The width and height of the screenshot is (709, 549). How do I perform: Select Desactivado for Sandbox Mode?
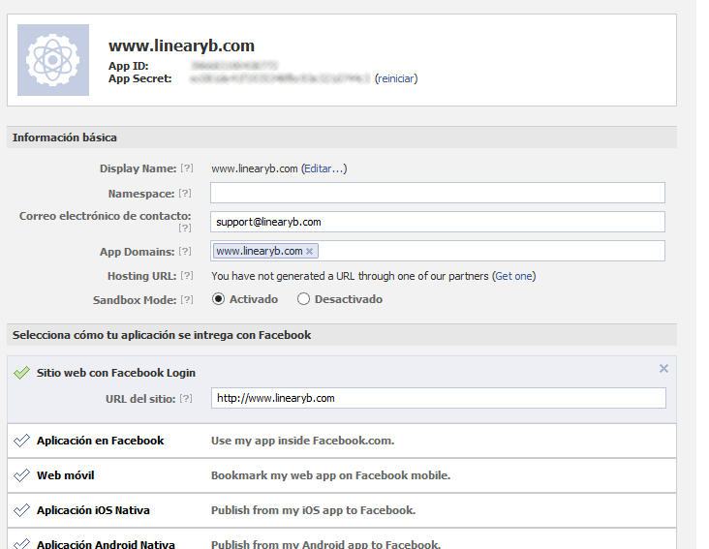[303, 299]
